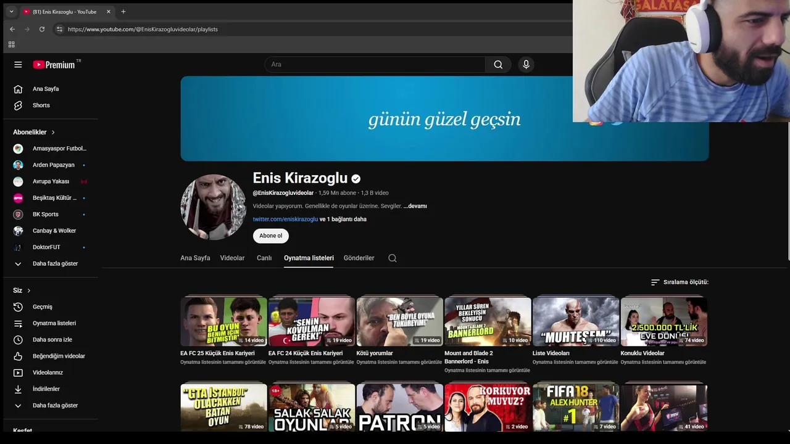Expand Daha fazla göster under subscriptions

point(51,263)
